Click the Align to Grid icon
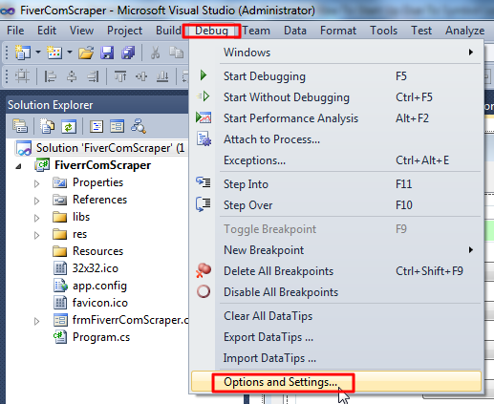Viewport: 494px width, 404px height. pos(22,76)
